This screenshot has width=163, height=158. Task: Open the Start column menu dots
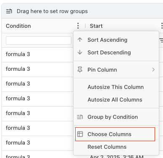[x=162, y=26]
